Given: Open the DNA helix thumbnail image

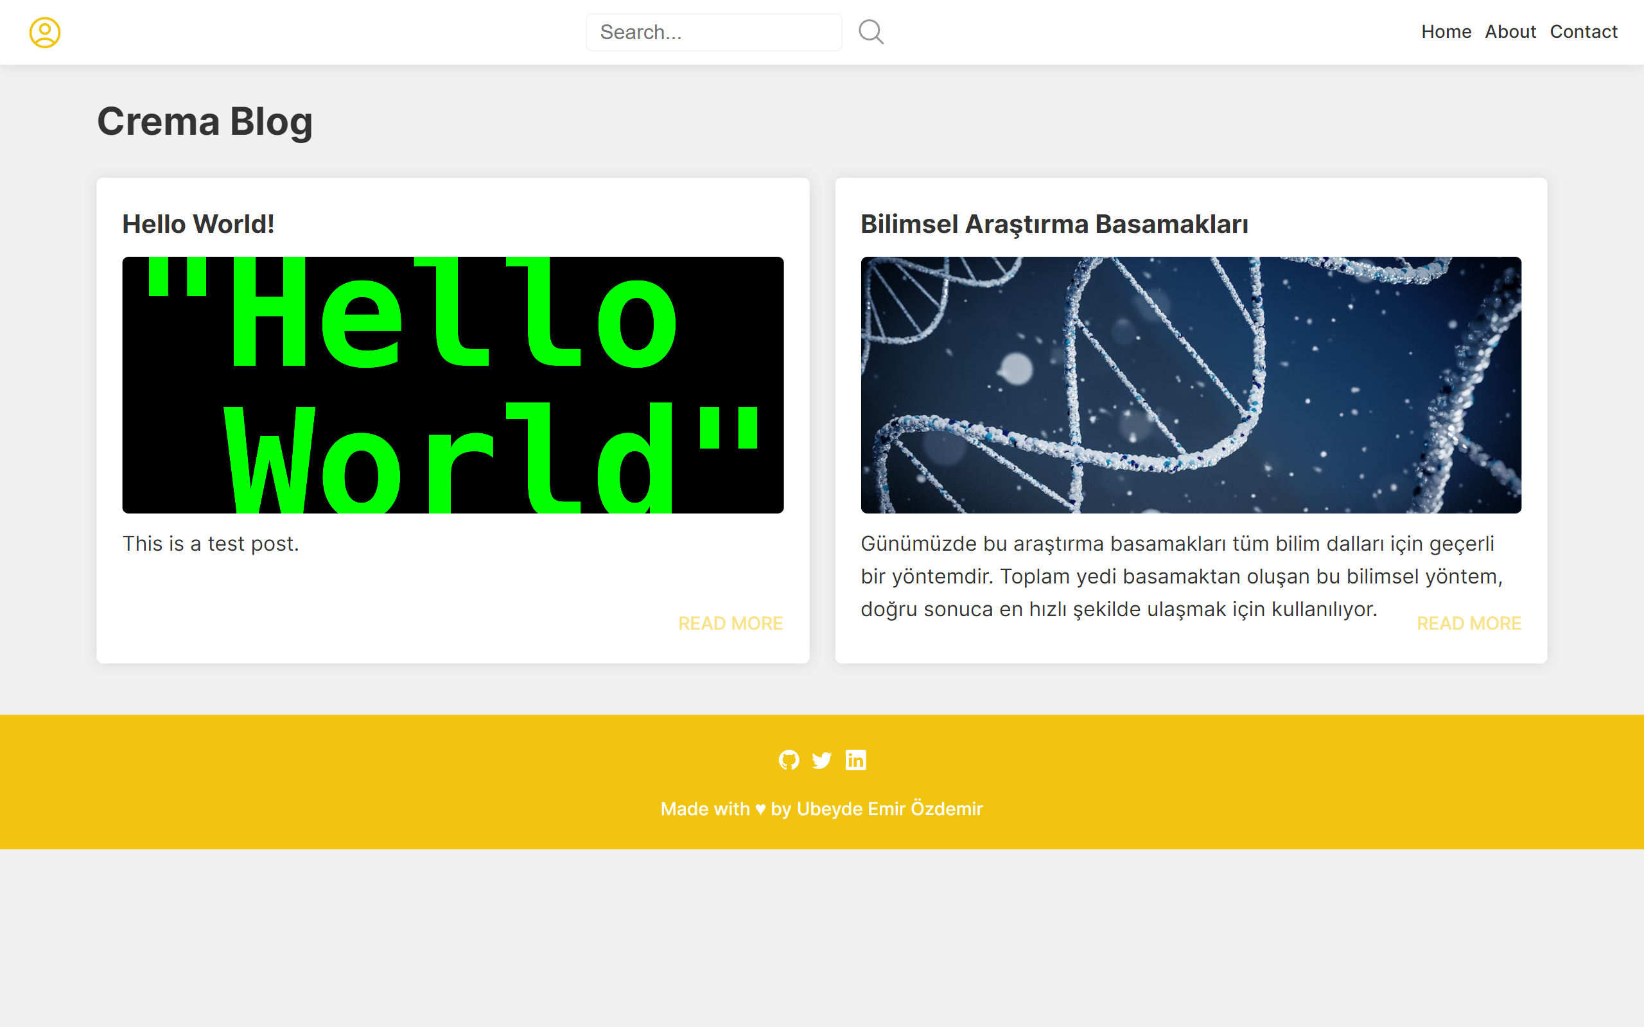Looking at the screenshot, I should tap(1190, 384).
